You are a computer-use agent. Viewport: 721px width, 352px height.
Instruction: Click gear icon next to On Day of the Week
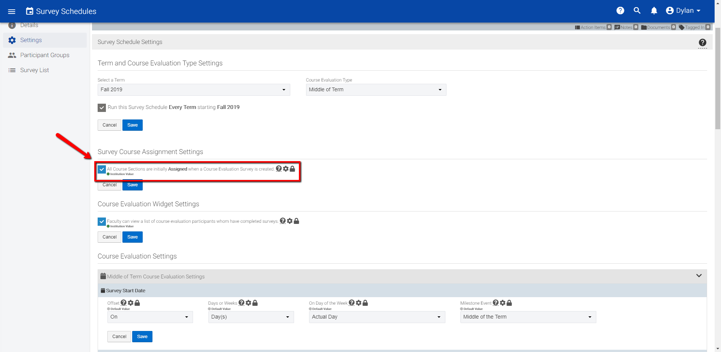tap(359, 303)
